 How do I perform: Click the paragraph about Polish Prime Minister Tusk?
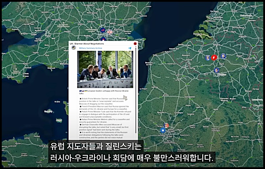click(105, 114)
